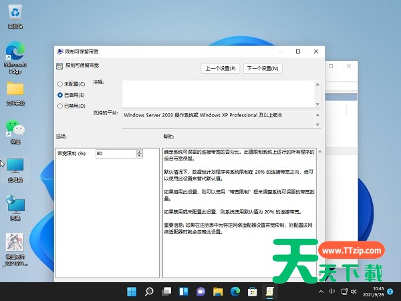Click the 带宽限制 (%) value field

point(114,154)
